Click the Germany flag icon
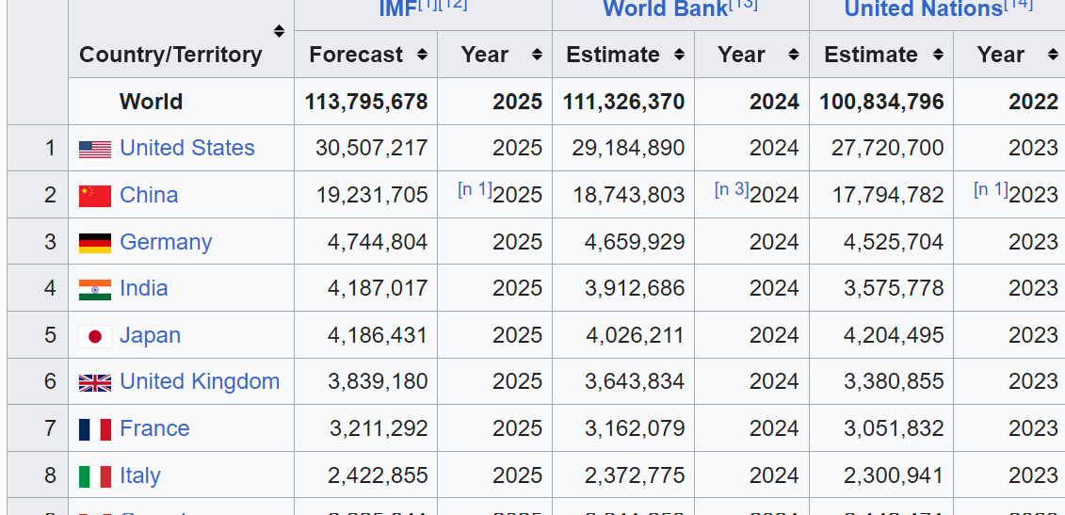1065x515 pixels. pos(95,243)
